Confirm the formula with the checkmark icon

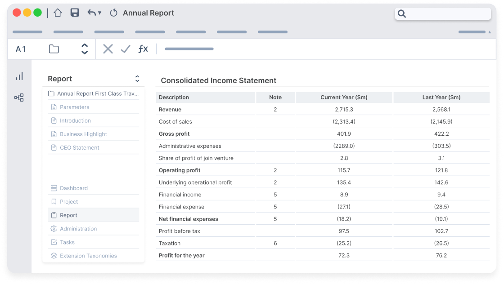point(125,49)
